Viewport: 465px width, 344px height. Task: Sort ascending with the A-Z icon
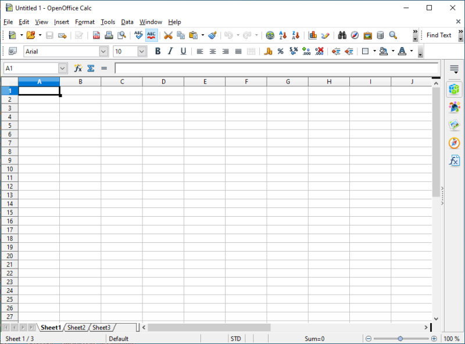point(283,35)
